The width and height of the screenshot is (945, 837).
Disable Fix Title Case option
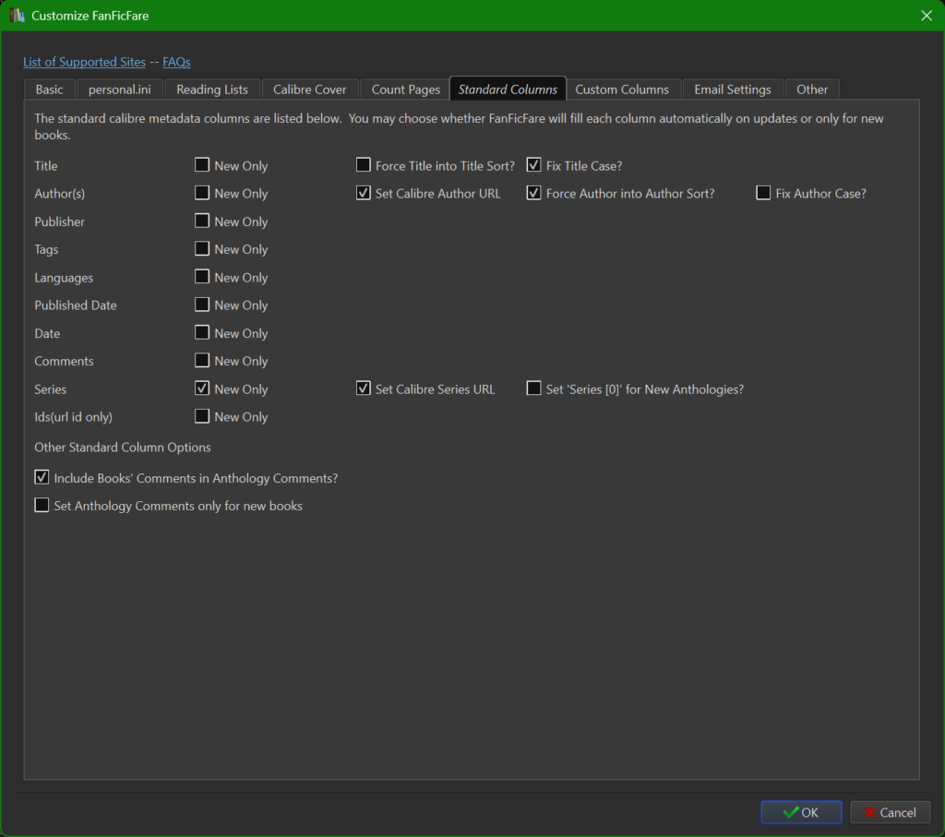pos(533,164)
